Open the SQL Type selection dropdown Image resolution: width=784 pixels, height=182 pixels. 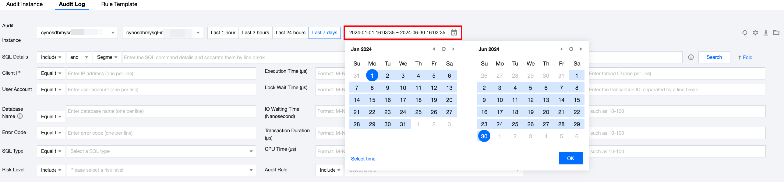click(161, 151)
